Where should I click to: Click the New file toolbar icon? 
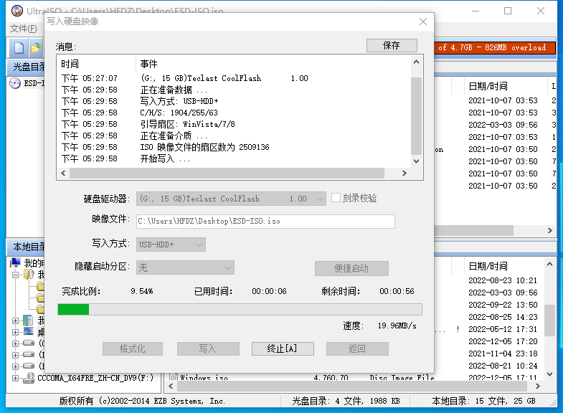pyautogui.click(x=19, y=48)
